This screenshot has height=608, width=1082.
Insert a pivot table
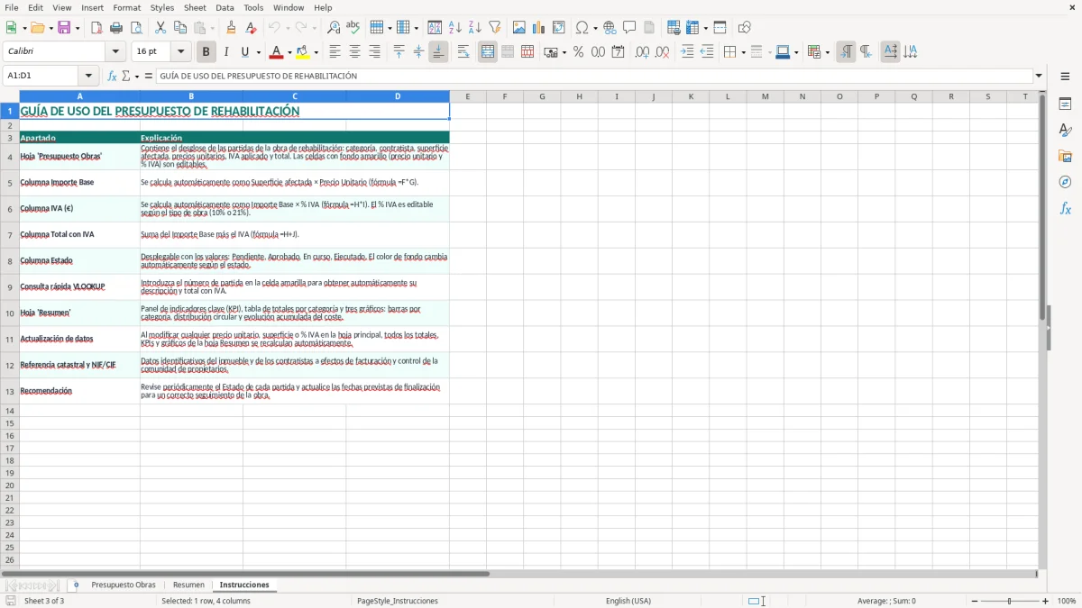tap(559, 28)
